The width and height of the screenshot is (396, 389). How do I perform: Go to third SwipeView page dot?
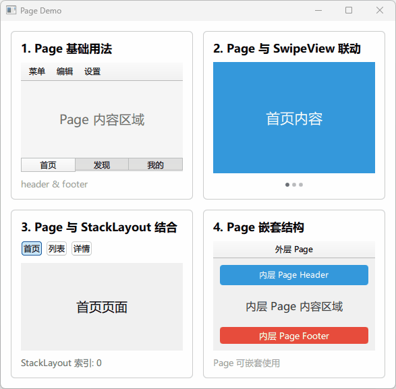click(301, 185)
